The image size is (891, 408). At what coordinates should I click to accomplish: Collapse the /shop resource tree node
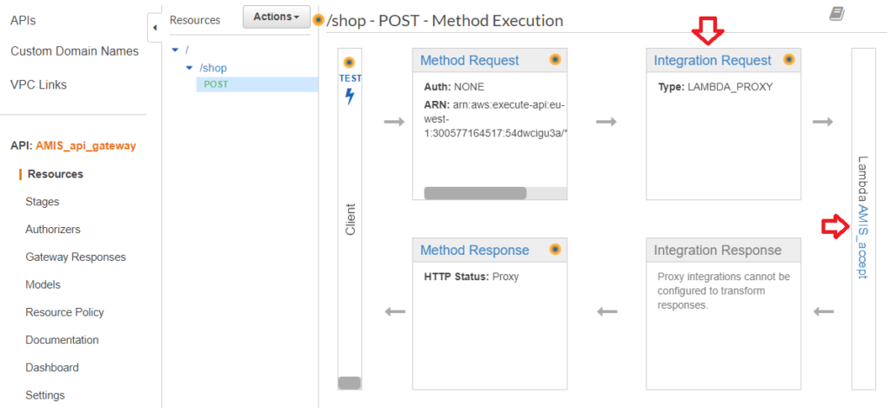tap(190, 67)
